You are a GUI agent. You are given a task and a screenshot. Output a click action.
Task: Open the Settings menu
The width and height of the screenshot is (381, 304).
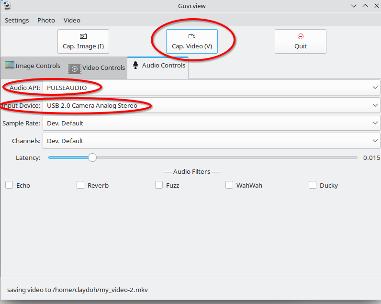17,21
